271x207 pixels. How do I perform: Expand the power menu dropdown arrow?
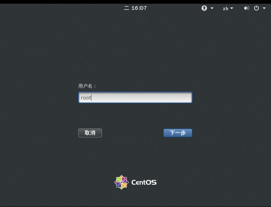[264, 8]
